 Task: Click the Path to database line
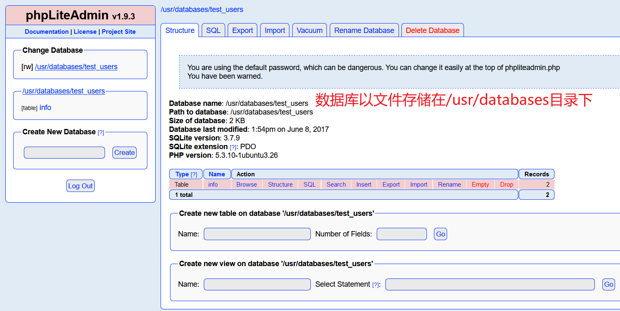pos(241,112)
